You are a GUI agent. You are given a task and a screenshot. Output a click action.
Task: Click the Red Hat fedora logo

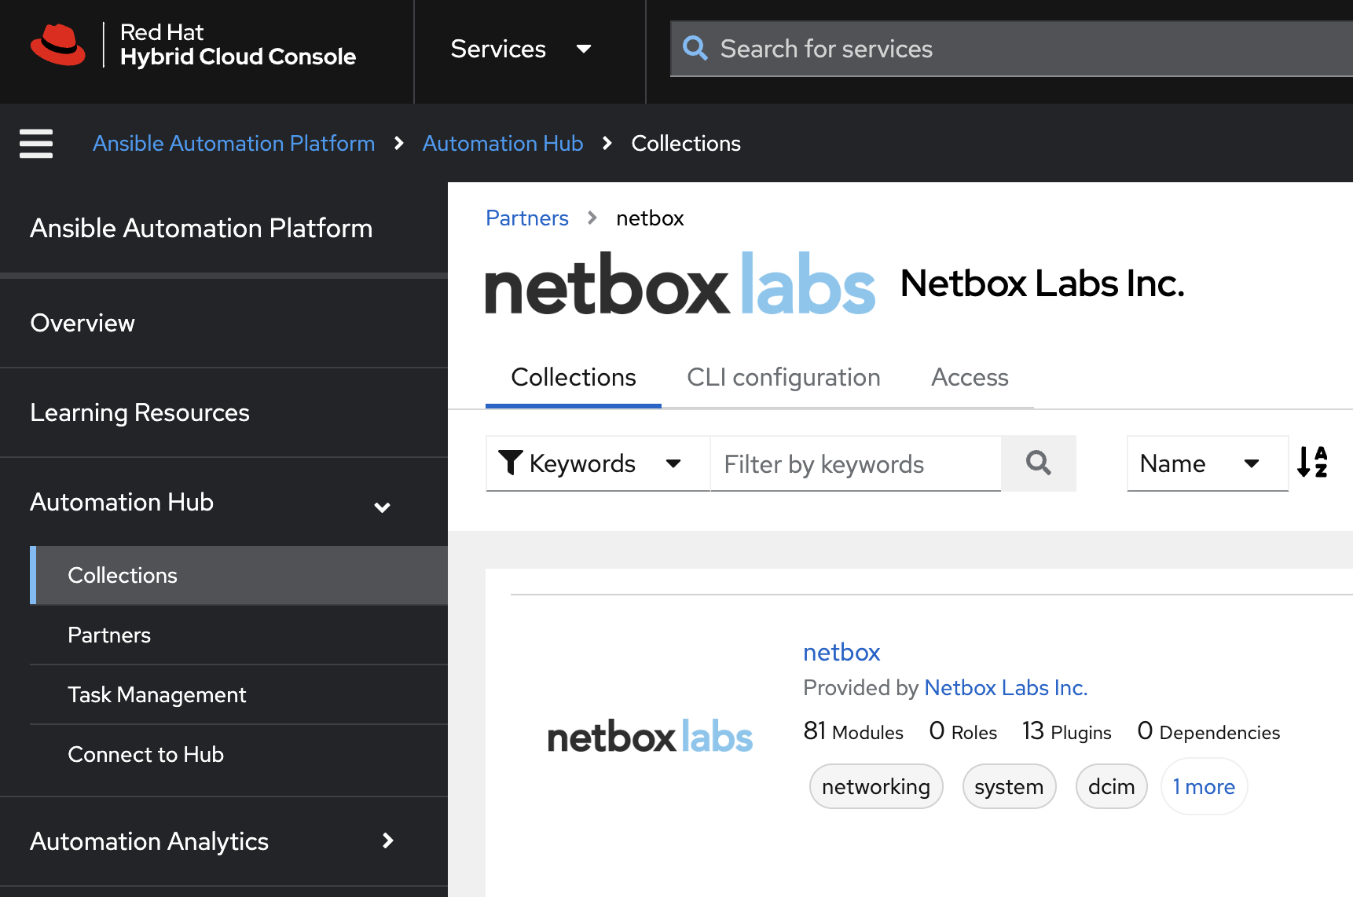point(58,45)
